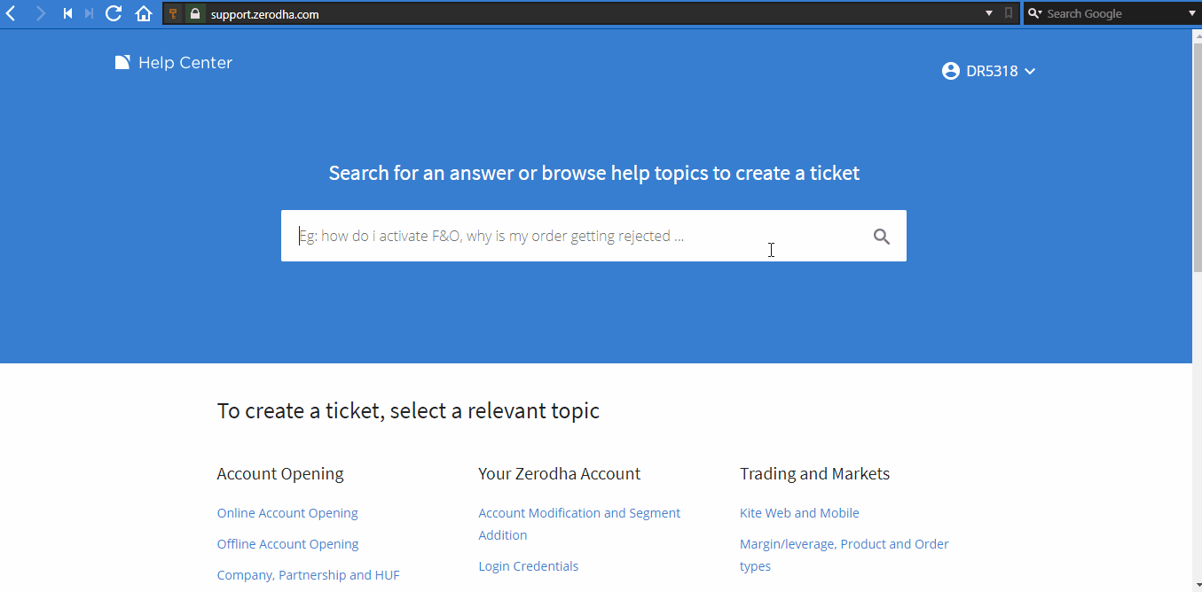This screenshot has width=1202, height=592.
Task: Click the browser forward arrow
Action: click(40, 13)
